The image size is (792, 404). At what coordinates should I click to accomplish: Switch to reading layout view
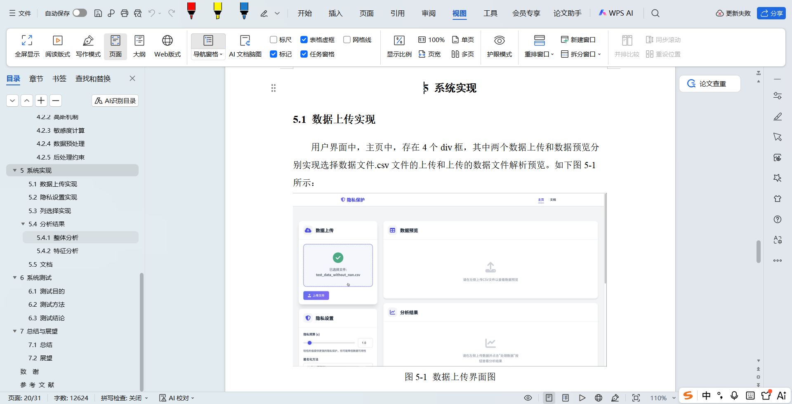click(x=58, y=46)
